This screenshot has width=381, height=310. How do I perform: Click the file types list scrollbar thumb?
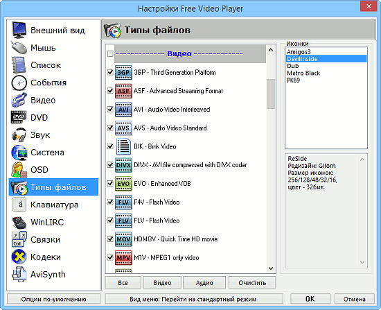point(271,94)
